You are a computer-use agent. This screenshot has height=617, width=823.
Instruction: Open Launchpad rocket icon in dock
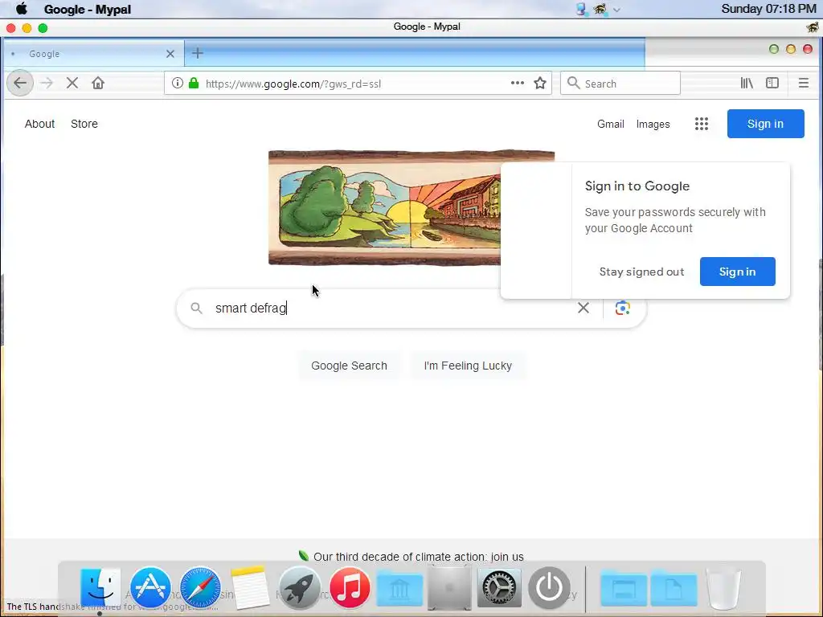coord(300,587)
